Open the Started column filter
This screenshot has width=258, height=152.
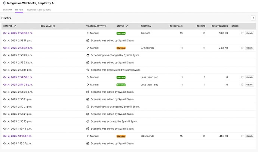point(15,26)
